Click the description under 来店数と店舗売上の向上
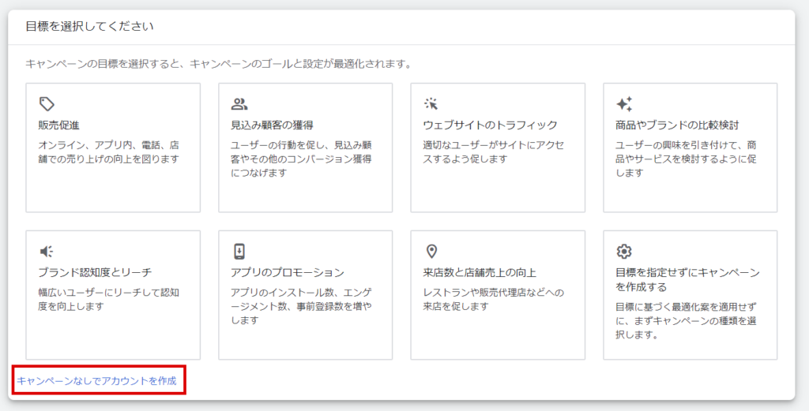Viewport: 809px width, 411px height. coord(494,300)
